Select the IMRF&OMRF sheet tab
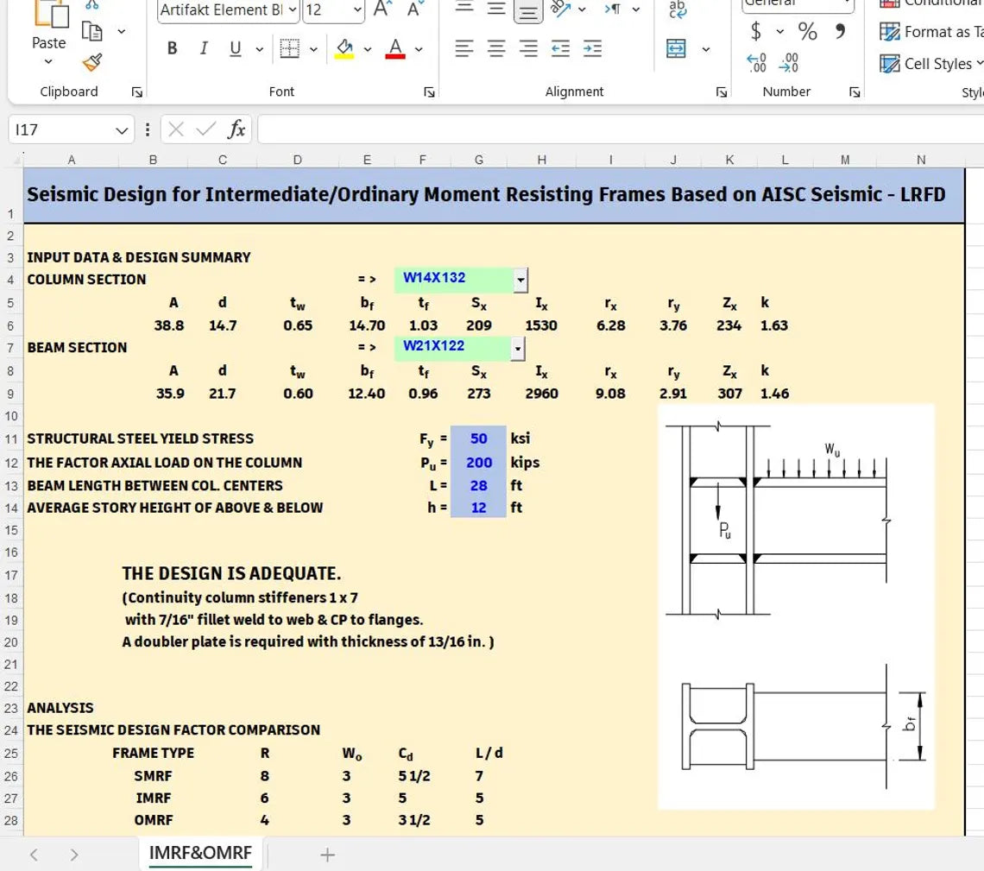The height and width of the screenshot is (871, 984). click(x=200, y=854)
